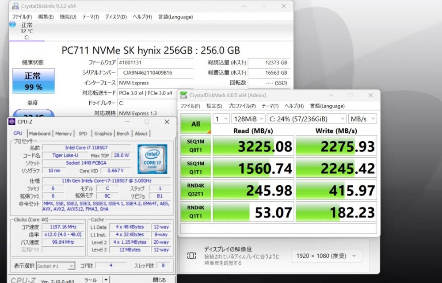The width and height of the screenshot is (442, 283).
Task: Click the 閉じる button in CPU-Z
Action: [159, 279]
